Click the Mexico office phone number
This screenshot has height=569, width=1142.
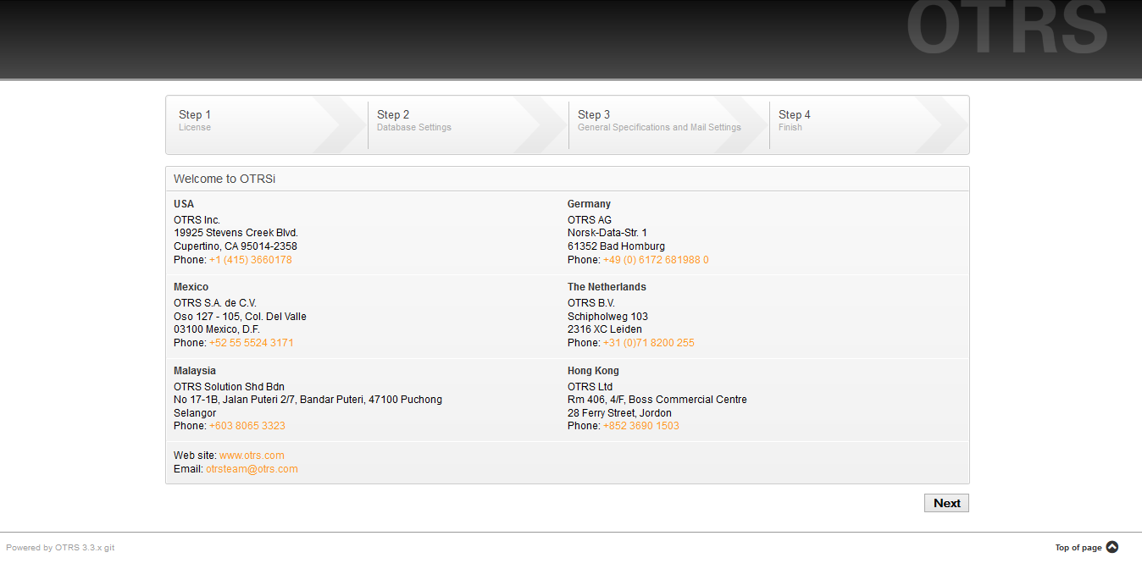tap(251, 343)
